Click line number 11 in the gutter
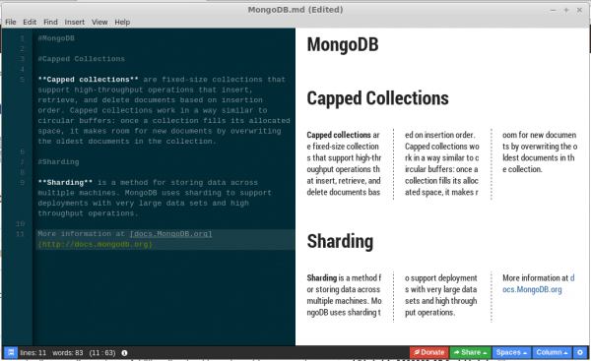This screenshot has height=361, width=591. (x=20, y=234)
